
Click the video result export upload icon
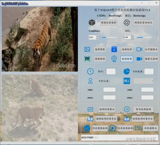[126, 119]
